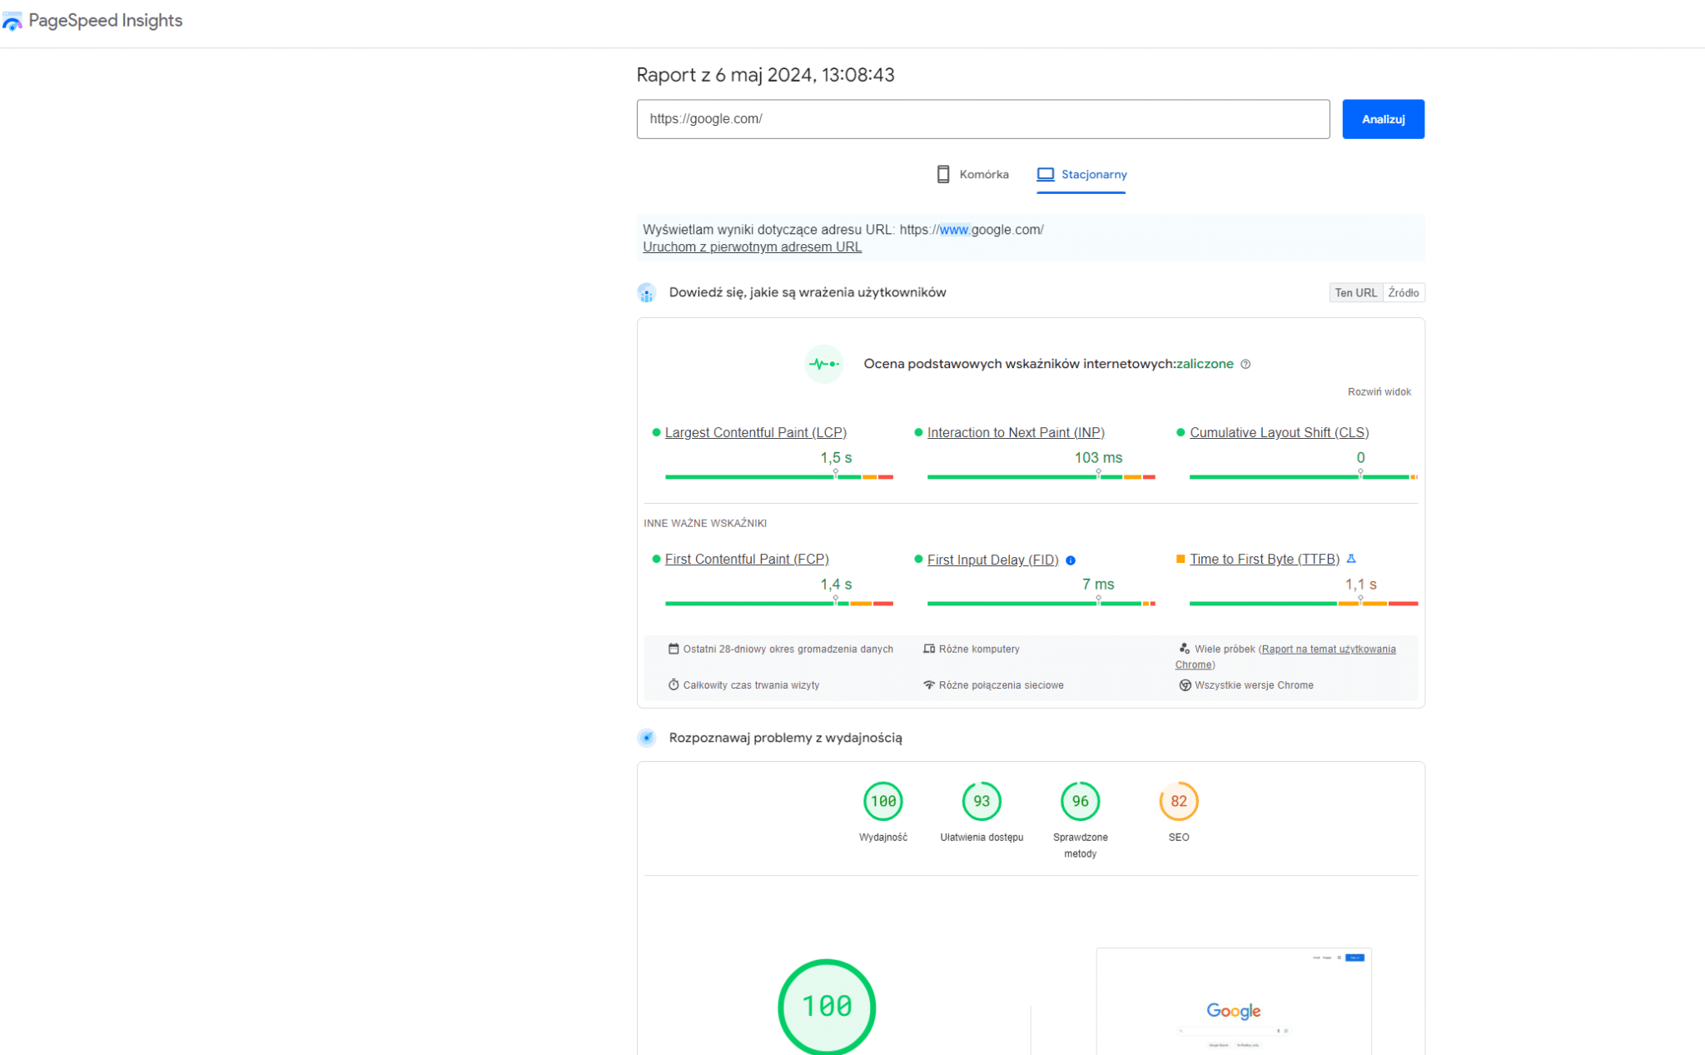Click the FID distribution bar
1705x1055 pixels.
point(1041,604)
